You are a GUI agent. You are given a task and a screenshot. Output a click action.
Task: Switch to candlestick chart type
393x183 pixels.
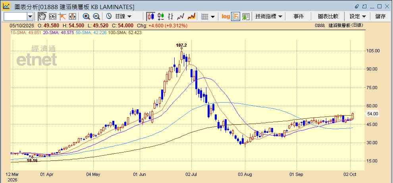click(150, 17)
